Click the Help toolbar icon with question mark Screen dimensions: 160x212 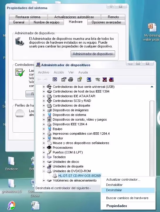tap(80, 79)
